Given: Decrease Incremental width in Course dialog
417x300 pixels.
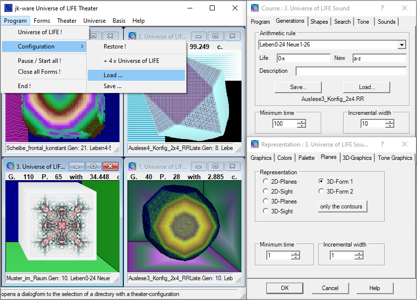Looking at the screenshot, I should point(390,126).
